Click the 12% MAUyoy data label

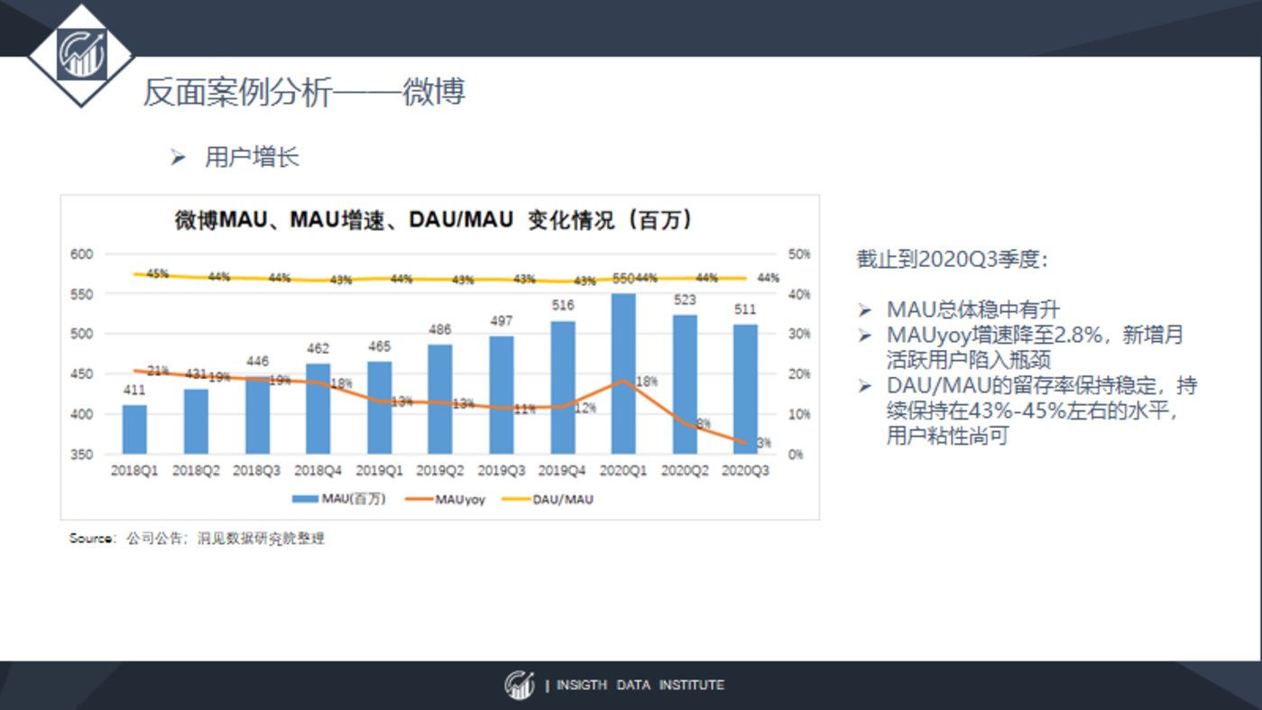point(585,408)
